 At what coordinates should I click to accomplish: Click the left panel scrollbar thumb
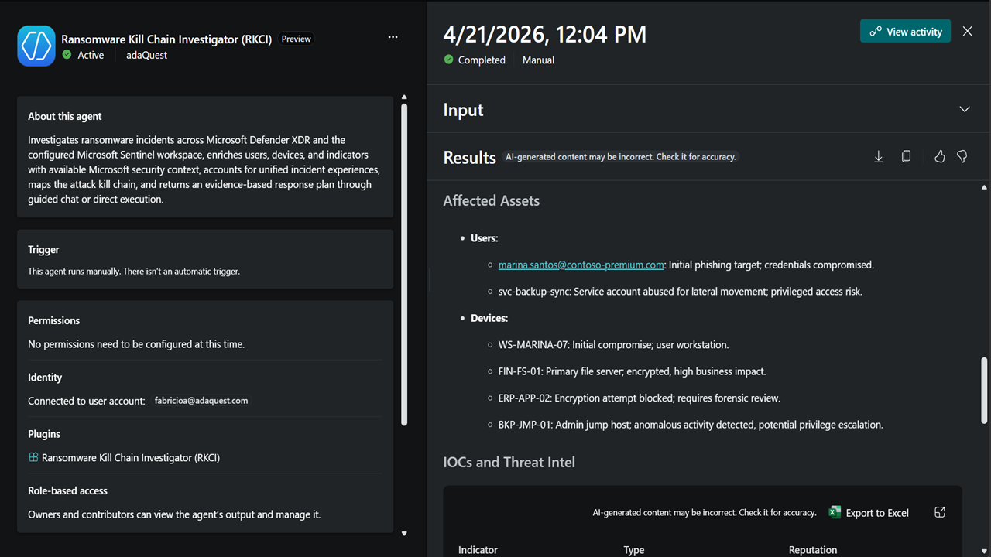(403, 264)
